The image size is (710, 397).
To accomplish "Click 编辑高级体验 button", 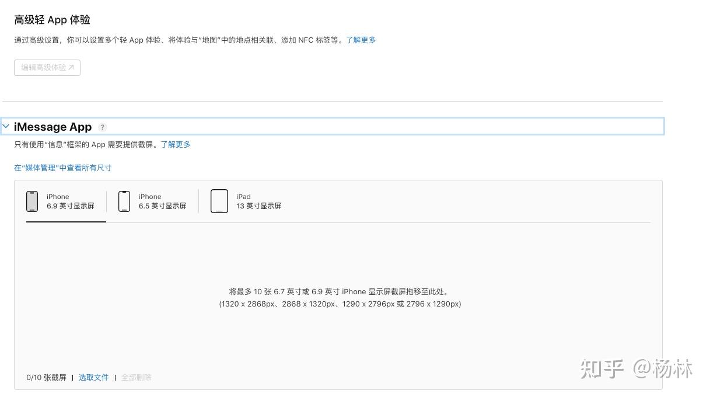I will (47, 68).
